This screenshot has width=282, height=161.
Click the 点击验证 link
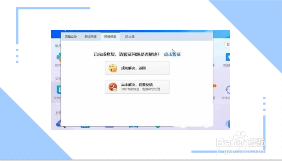point(172,54)
